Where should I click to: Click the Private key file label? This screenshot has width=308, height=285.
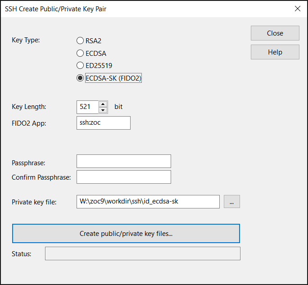coord(34,202)
